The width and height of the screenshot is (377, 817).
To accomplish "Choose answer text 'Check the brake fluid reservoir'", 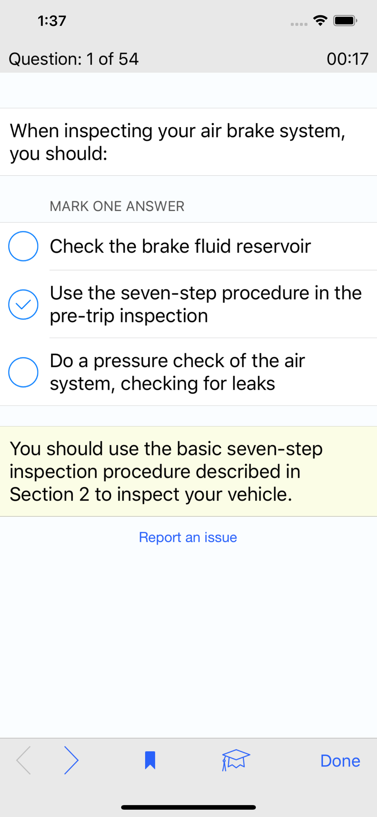I will click(x=180, y=246).
